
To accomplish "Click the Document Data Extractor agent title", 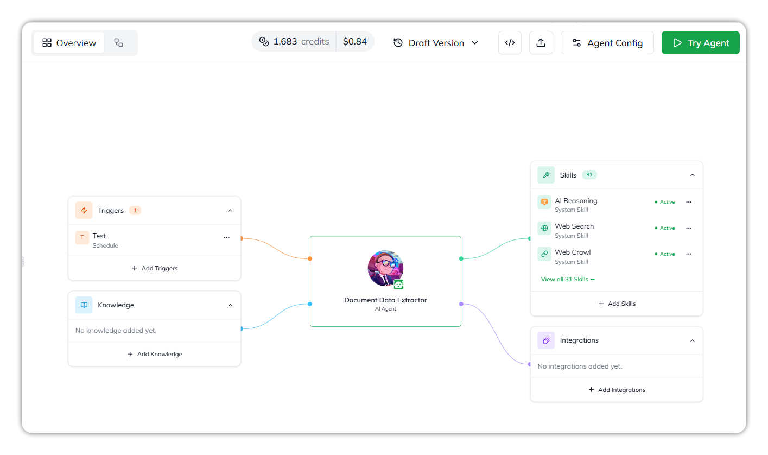I will (385, 300).
